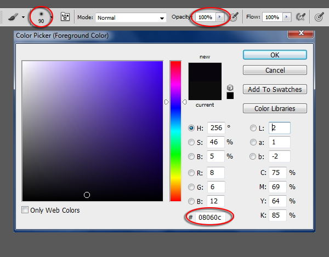Open the brush size preset picker
Screen dimensions: 329x257
[52, 17]
